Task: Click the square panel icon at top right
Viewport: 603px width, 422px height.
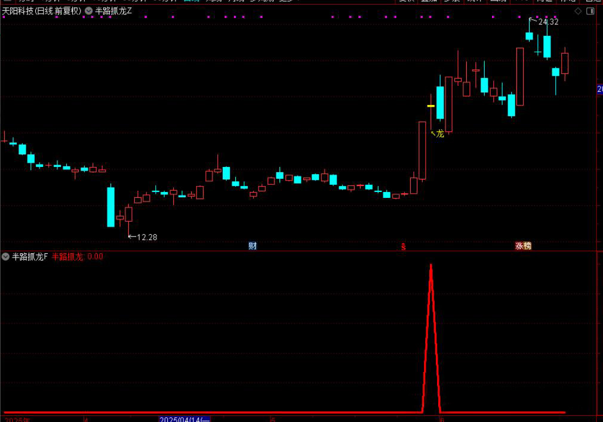Action: 590,11
